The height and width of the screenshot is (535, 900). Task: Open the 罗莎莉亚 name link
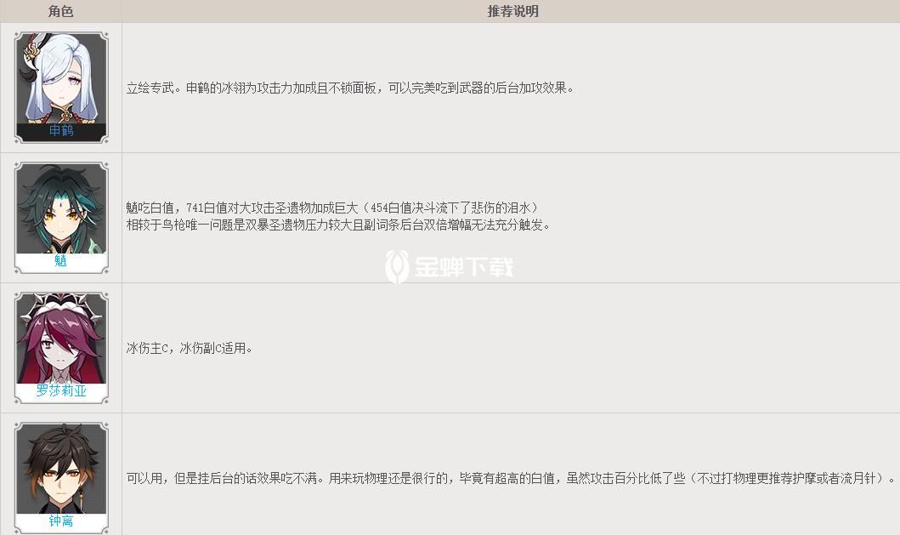tap(61, 390)
